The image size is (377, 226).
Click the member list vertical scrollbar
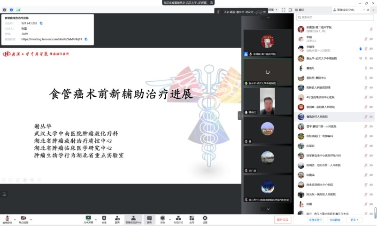click(x=375, y=213)
